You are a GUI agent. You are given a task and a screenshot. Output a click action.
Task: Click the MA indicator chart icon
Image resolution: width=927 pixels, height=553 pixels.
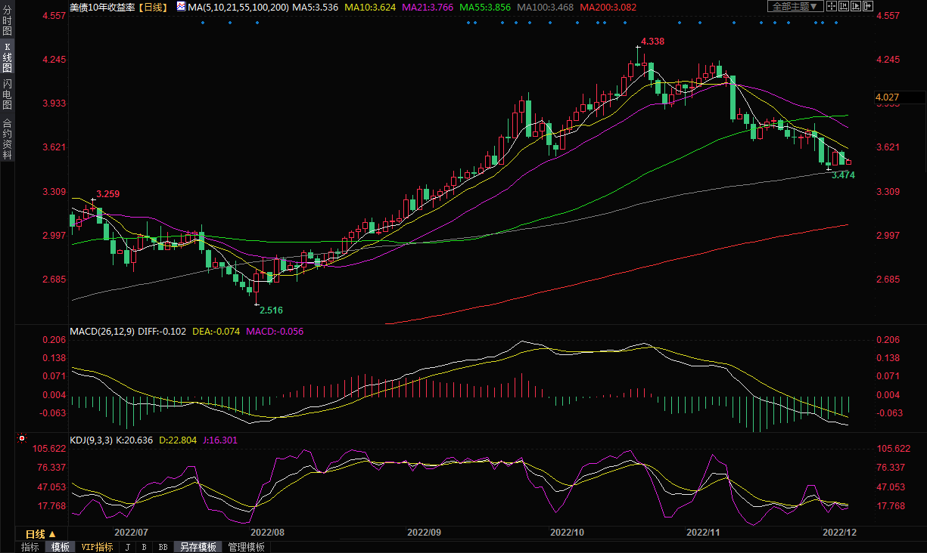[180, 6]
